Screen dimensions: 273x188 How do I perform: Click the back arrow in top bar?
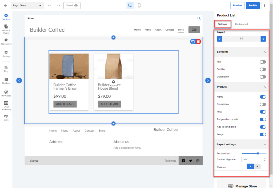tap(5, 5)
